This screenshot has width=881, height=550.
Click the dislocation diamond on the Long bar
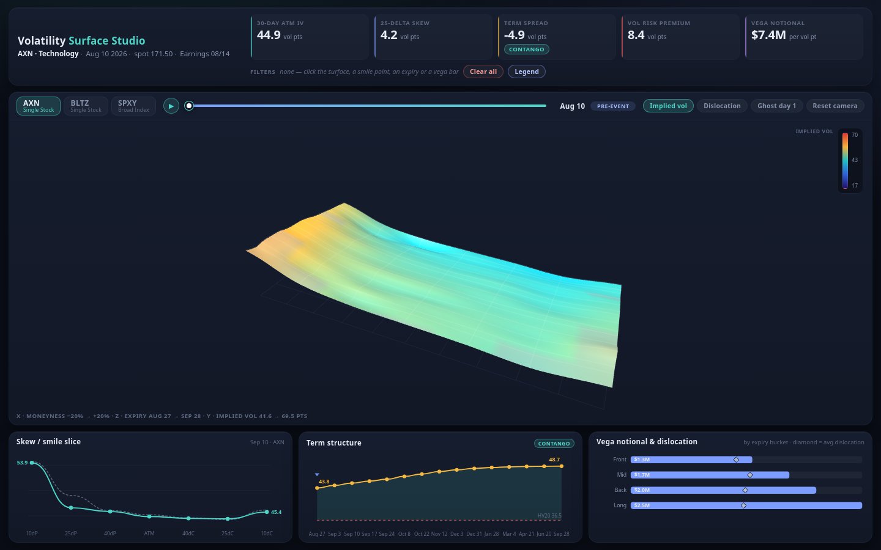click(x=743, y=505)
